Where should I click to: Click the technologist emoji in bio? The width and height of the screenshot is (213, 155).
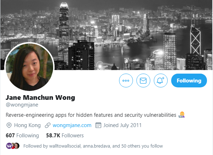point(181,115)
